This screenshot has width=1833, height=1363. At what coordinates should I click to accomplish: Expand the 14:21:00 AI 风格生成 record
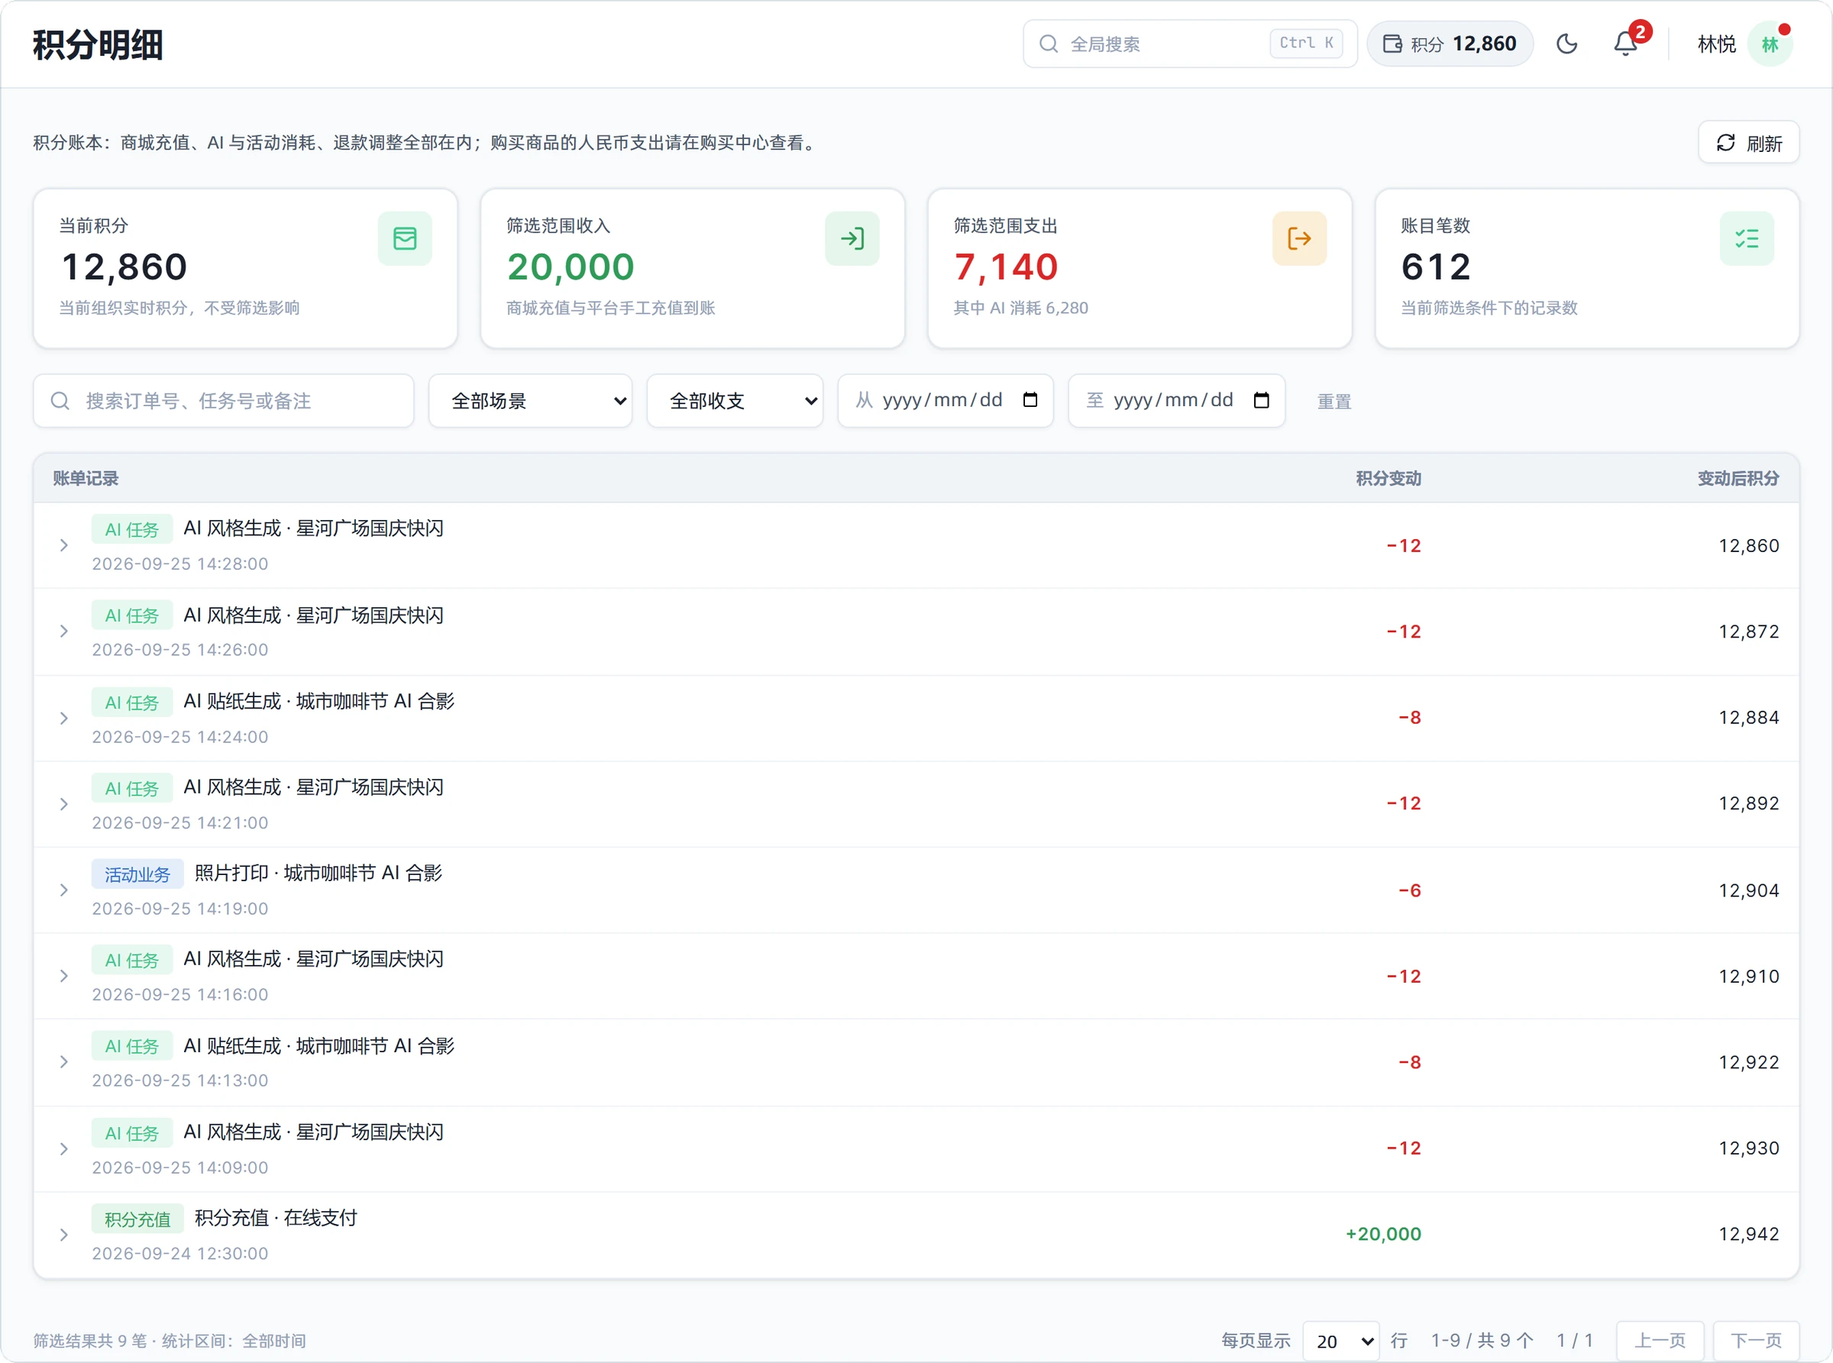[x=63, y=803]
